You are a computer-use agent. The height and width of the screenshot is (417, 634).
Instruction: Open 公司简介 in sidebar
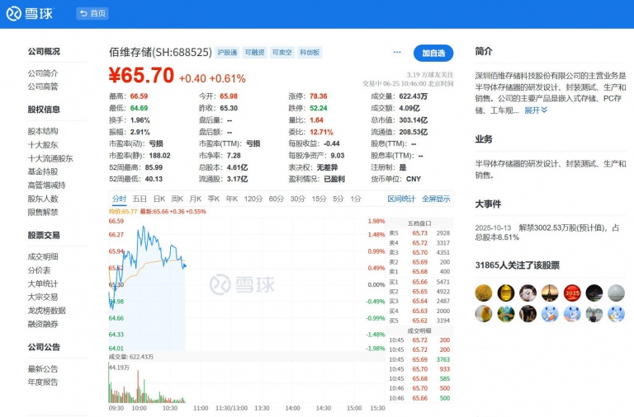click(x=43, y=73)
